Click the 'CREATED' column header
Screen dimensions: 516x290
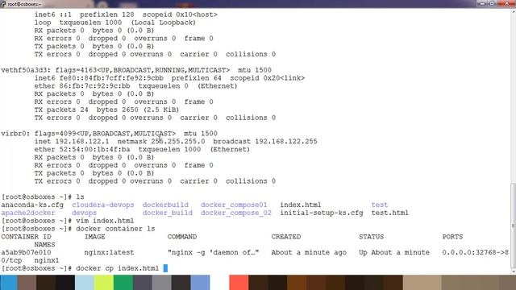(x=286, y=237)
